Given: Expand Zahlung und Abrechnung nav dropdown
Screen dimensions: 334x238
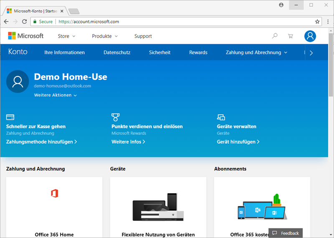Looking at the screenshot, I should point(256,53).
